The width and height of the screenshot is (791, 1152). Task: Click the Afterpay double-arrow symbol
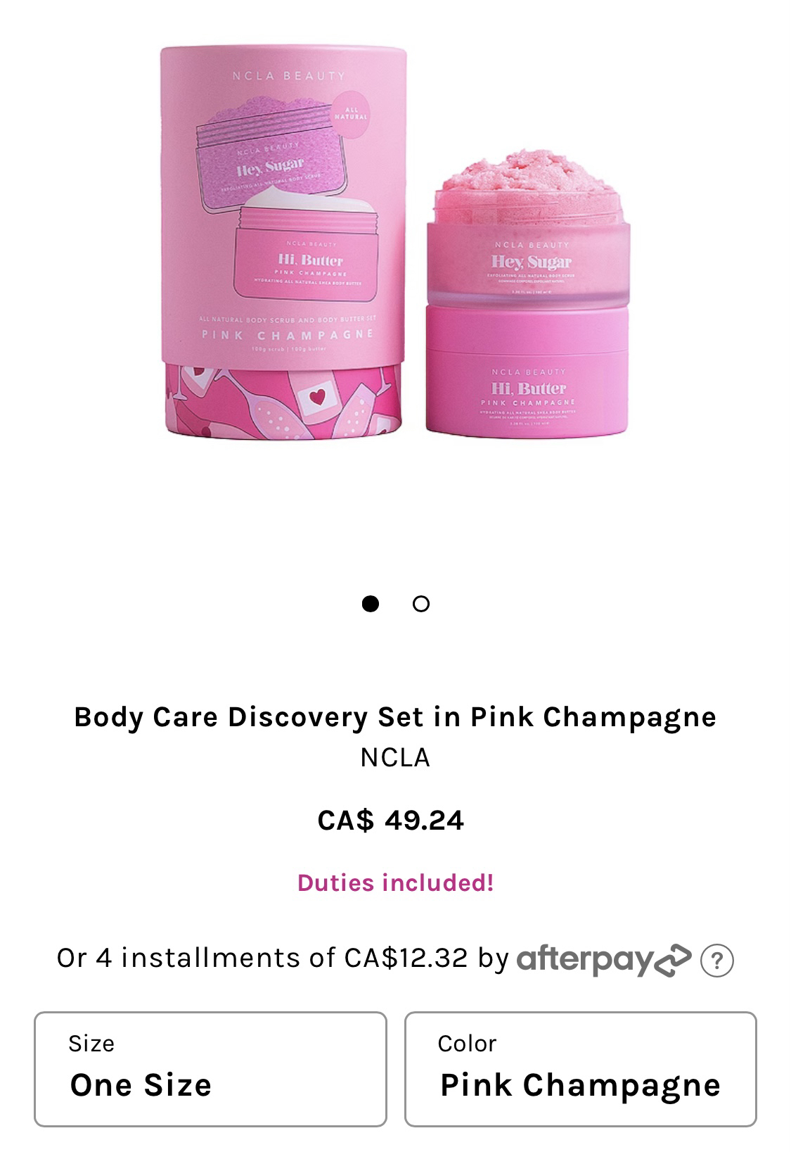pyautogui.click(x=672, y=960)
